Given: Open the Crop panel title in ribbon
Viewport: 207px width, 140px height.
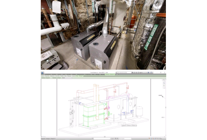Looking at the screenshot, I should 77,76.
